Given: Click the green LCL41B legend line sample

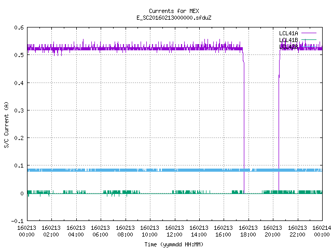Looking at the screenshot, I should [x=309, y=39].
